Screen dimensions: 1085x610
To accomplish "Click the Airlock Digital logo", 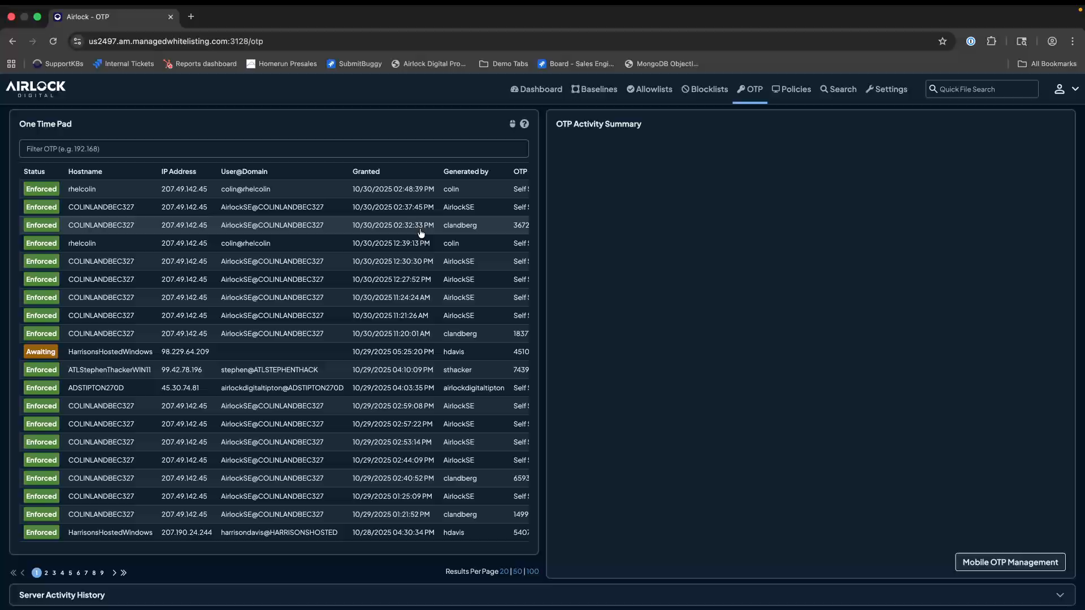I will pyautogui.click(x=35, y=89).
